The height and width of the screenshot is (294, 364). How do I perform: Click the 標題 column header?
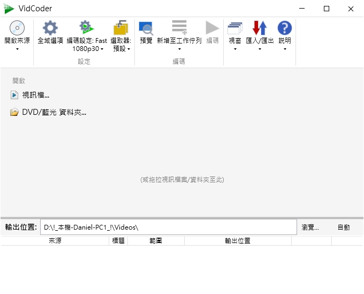coord(118,241)
